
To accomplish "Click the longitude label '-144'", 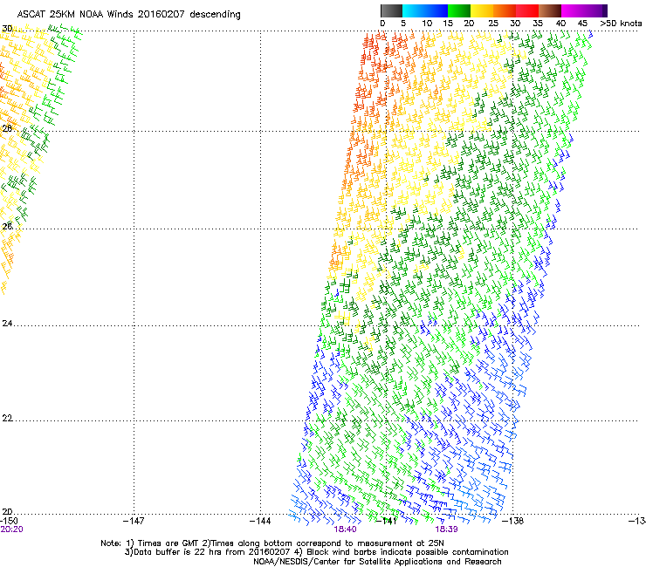I will tap(260, 521).
